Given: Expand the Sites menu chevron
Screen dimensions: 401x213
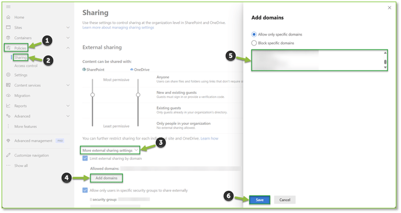Looking at the screenshot, I should coord(68,27).
